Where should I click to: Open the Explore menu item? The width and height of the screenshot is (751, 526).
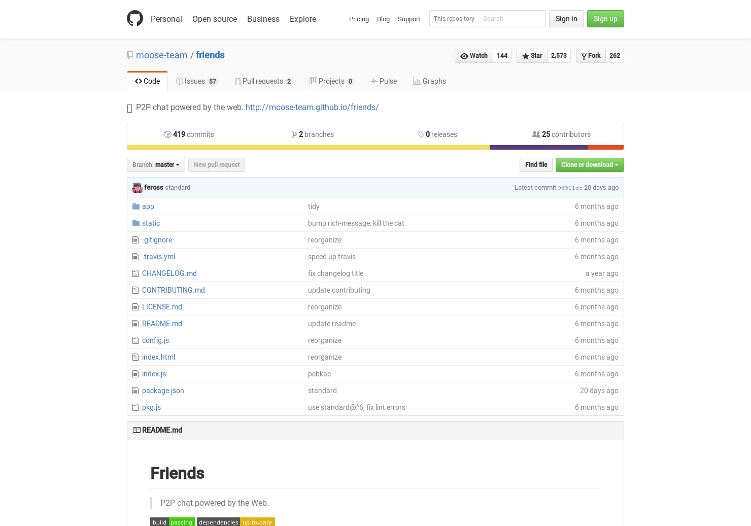pyautogui.click(x=303, y=19)
